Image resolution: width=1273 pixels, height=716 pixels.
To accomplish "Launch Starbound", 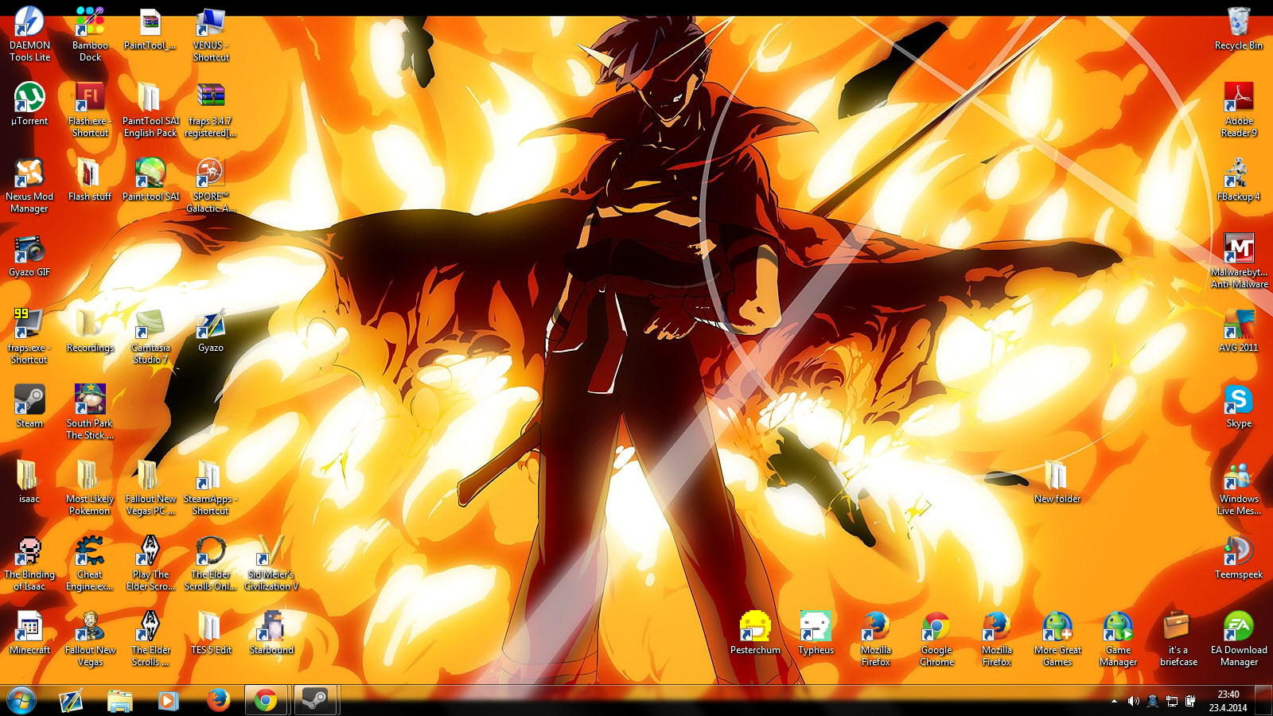I will [271, 633].
